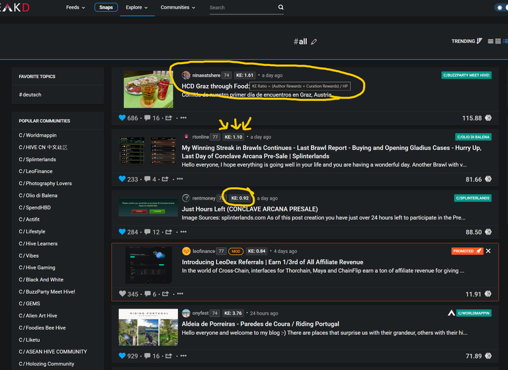Open C/Photography Lovers community
The width and height of the screenshot is (508, 370).
click(46, 183)
